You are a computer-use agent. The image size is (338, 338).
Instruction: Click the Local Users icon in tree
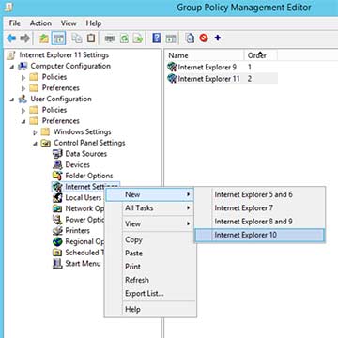coord(57,198)
